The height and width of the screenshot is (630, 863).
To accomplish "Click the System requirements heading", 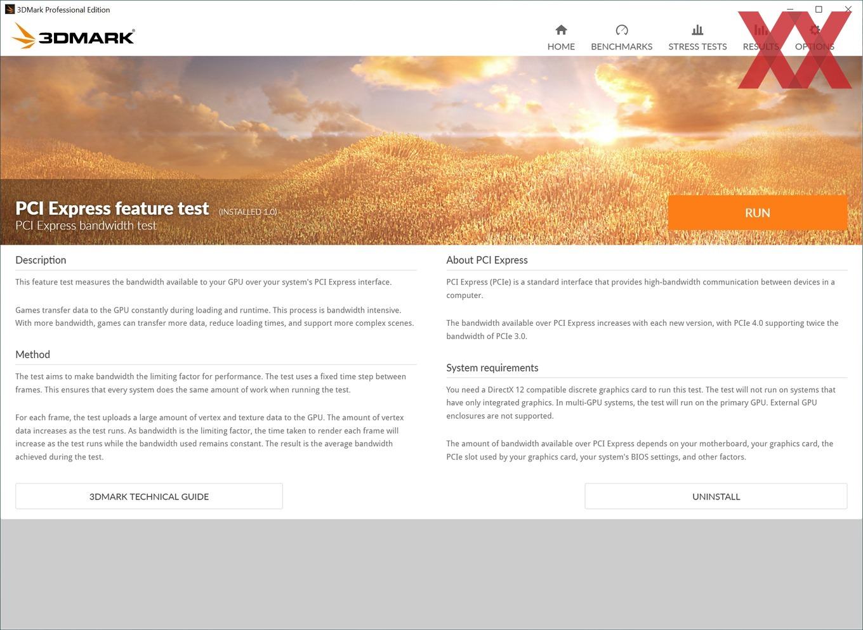I will (492, 368).
